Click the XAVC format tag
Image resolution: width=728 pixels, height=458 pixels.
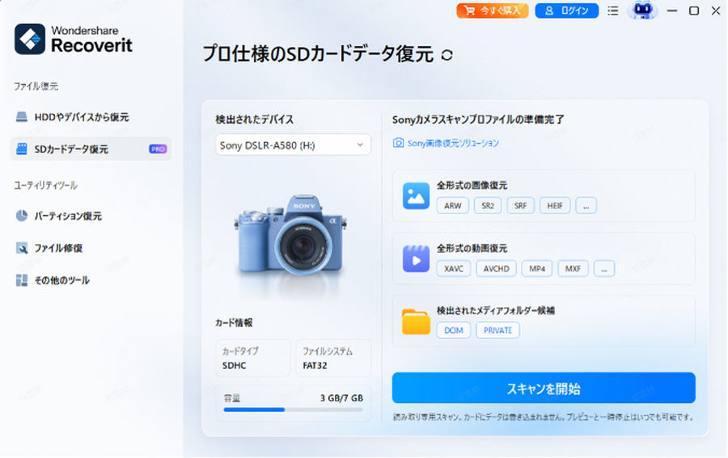pos(454,268)
